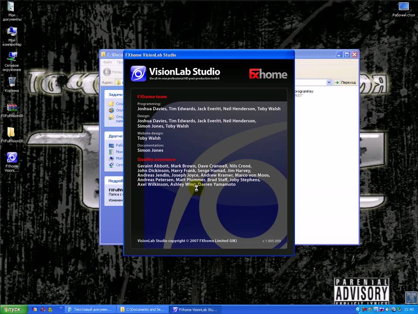The image size is (418, 314).
Task: Click the FXhome VisionLab Studio title bar
Action: pyautogui.click(x=209, y=55)
